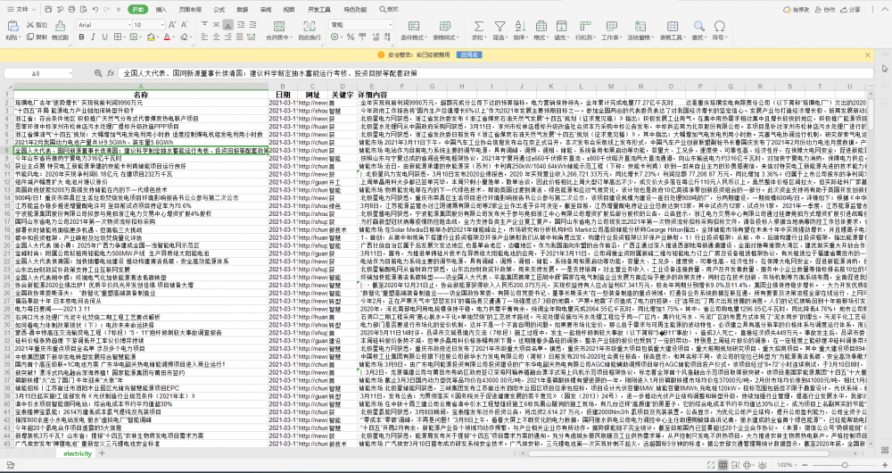Click the Share (分享) button
The height and width of the screenshot is (473, 892).
(851, 10)
